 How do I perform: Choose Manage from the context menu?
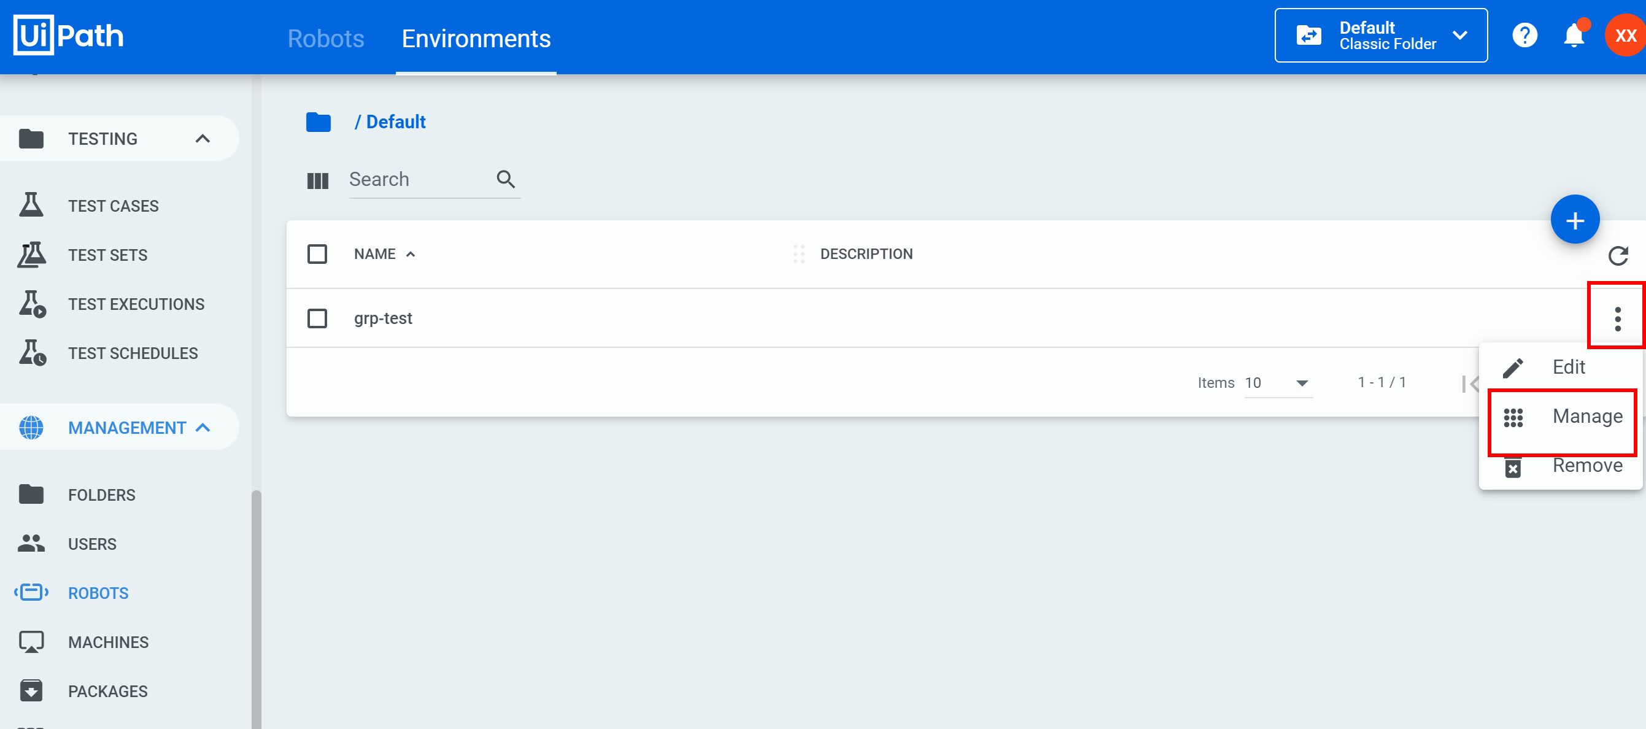coord(1586,417)
